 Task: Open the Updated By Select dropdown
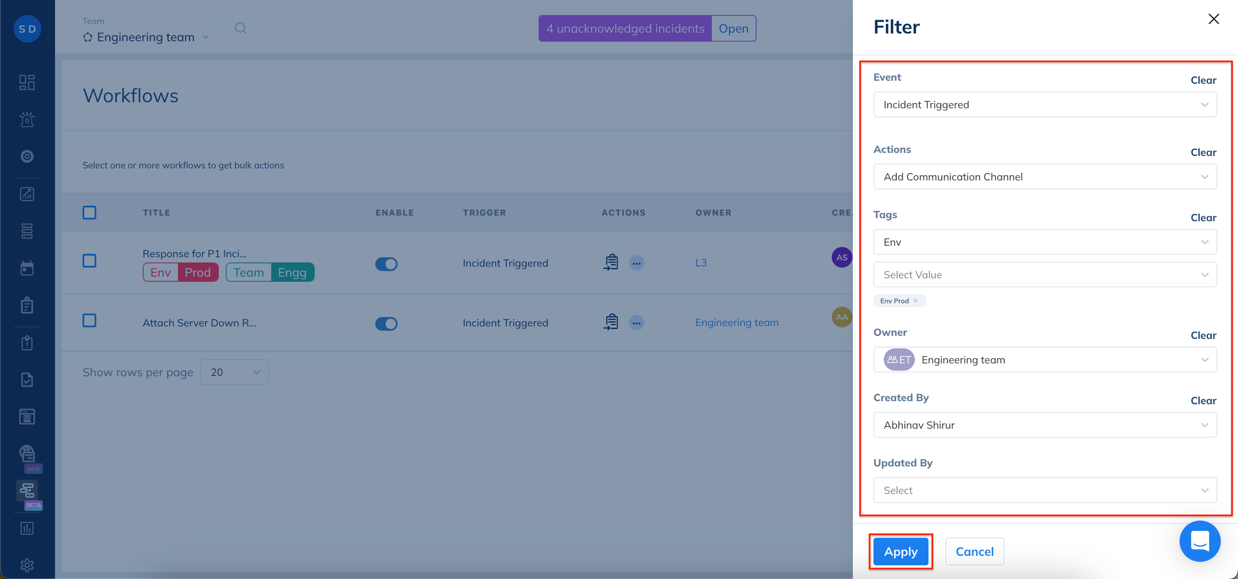point(1045,490)
